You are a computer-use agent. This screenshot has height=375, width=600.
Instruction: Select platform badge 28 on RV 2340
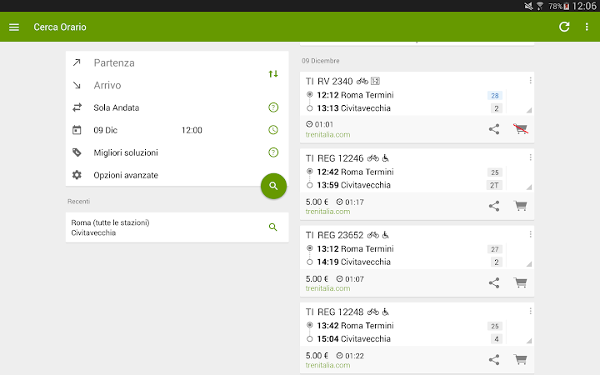click(x=495, y=96)
